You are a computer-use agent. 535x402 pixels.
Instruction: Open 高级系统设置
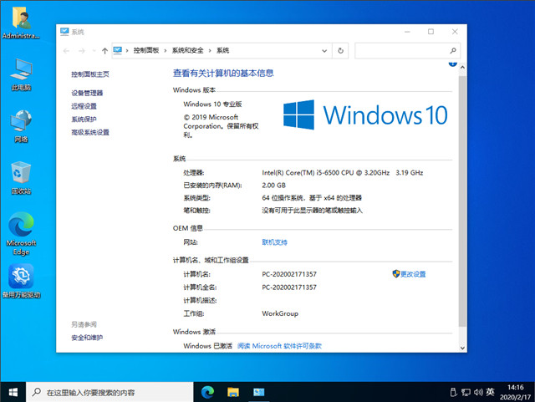90,132
